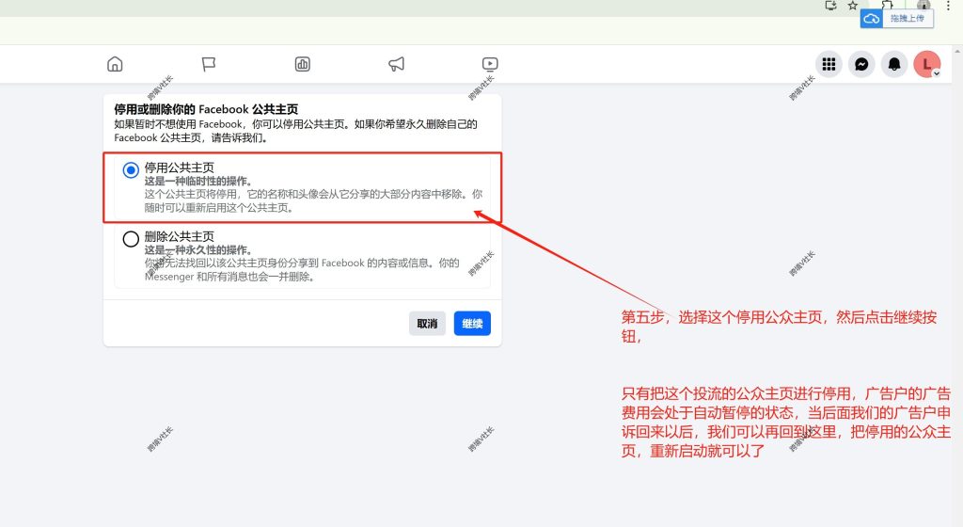This screenshot has width=963, height=527.
Task: Open the L profile avatar
Action: (926, 64)
